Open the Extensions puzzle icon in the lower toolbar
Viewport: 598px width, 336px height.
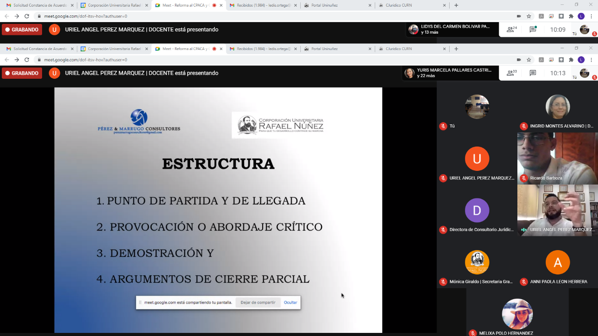pyautogui.click(x=571, y=60)
